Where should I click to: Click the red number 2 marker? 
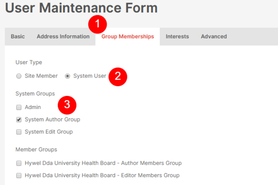click(x=118, y=77)
